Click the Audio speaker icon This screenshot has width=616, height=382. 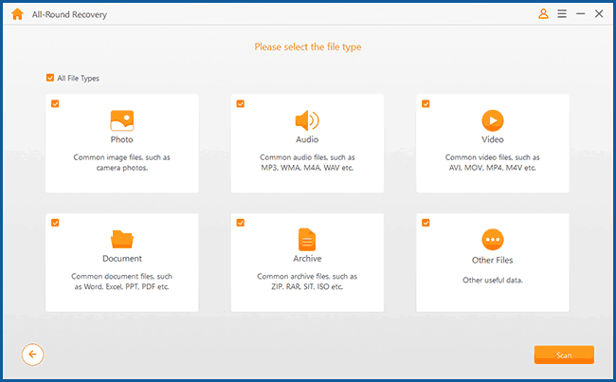(307, 120)
